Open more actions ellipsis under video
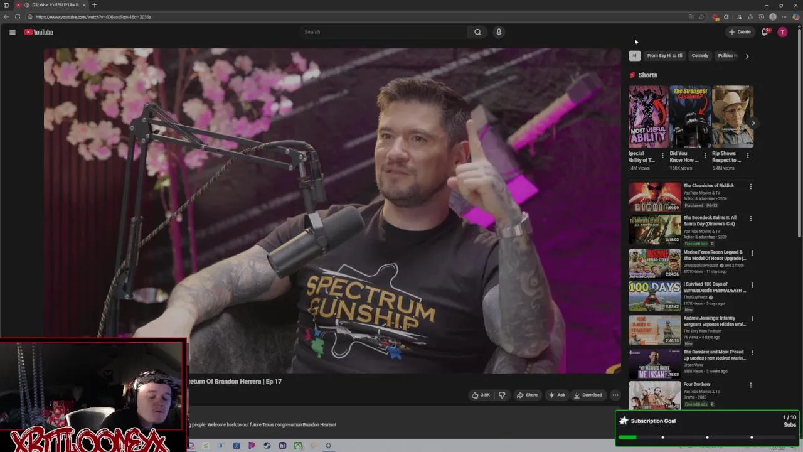 (x=615, y=395)
